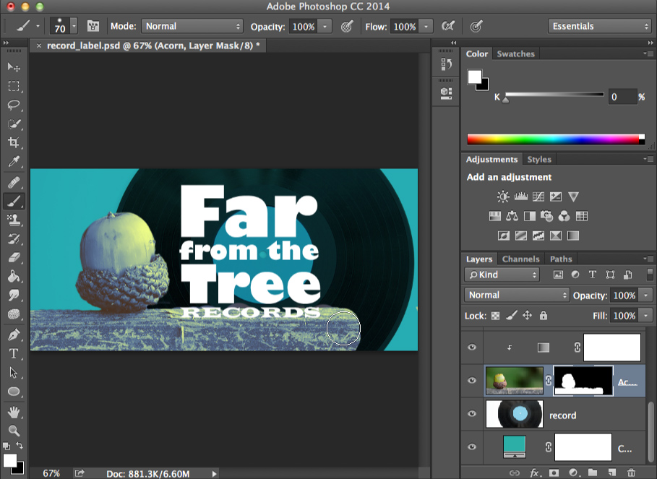Select the Crop tool
Viewport: 657px width, 479px height.
pyautogui.click(x=13, y=142)
